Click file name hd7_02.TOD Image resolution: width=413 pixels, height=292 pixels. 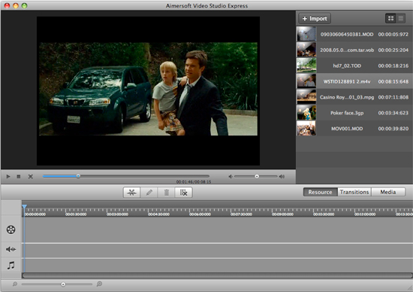click(x=347, y=65)
